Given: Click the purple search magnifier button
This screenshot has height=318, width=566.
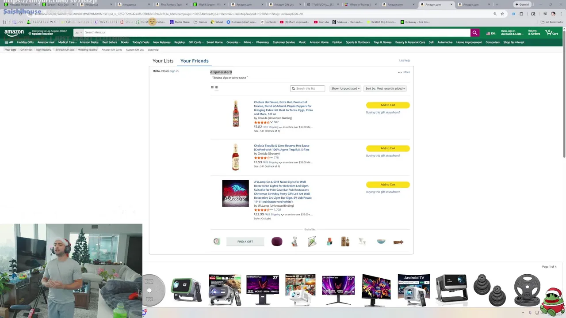Looking at the screenshot, I should tap(474, 33).
